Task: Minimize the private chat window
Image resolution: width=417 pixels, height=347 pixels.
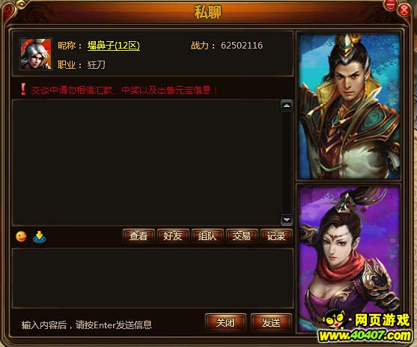Action: [x=390, y=5]
